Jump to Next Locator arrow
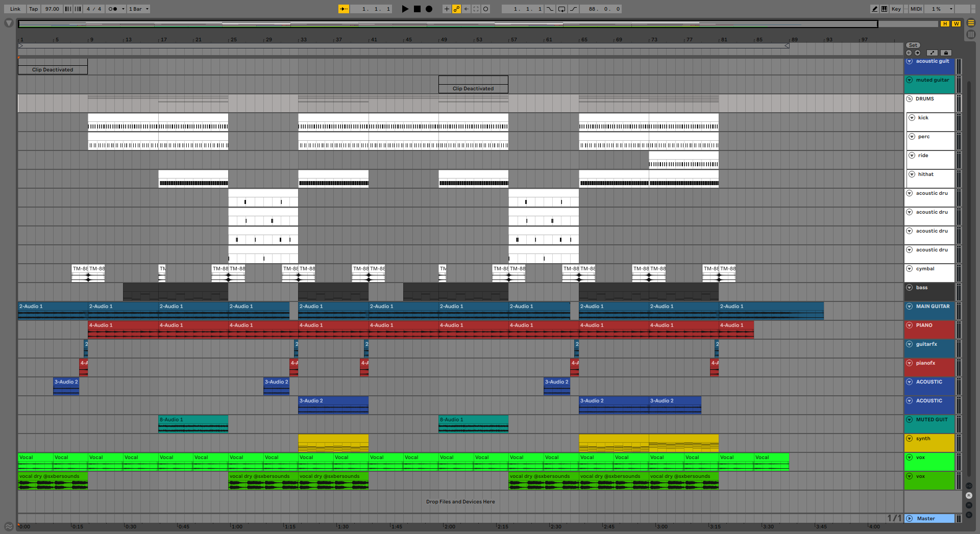980x534 pixels. tap(917, 53)
